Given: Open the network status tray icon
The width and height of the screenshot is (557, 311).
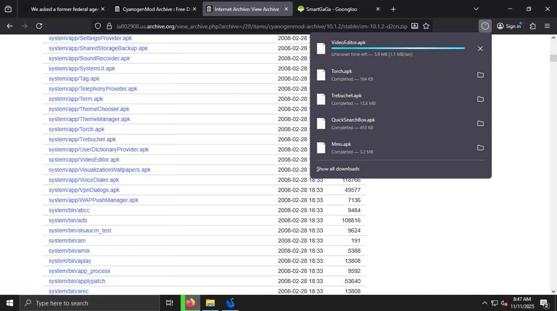Looking at the screenshot, I should click(494, 303).
